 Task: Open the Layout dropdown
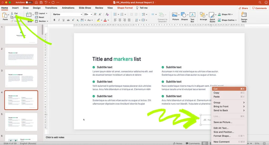click(41, 13)
